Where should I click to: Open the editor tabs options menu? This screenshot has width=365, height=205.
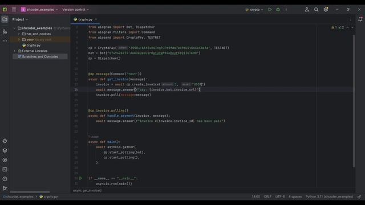(351, 19)
